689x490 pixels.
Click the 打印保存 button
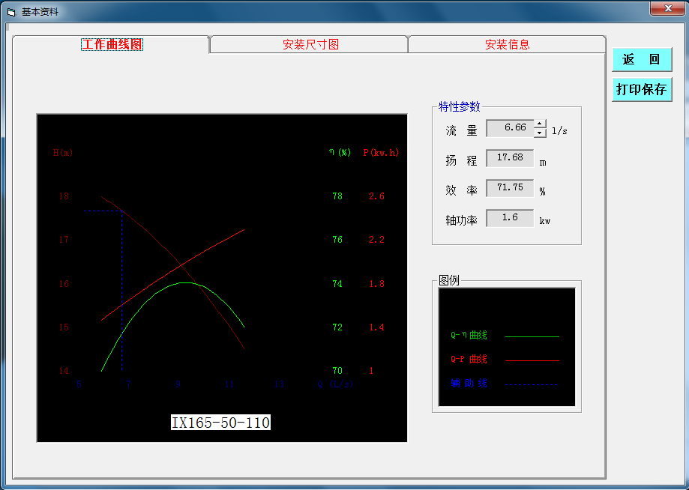coord(642,90)
